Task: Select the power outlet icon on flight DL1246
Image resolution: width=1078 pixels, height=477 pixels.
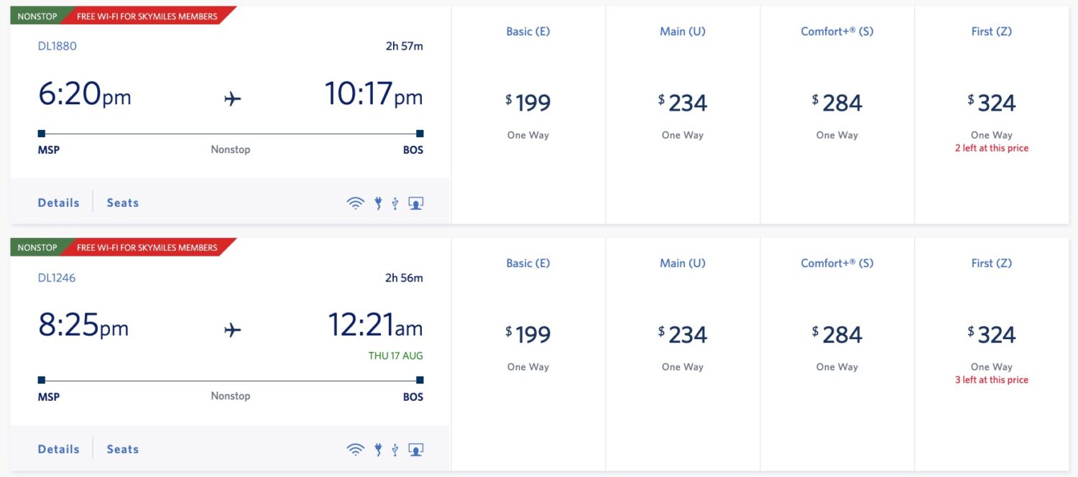Action: coord(377,448)
